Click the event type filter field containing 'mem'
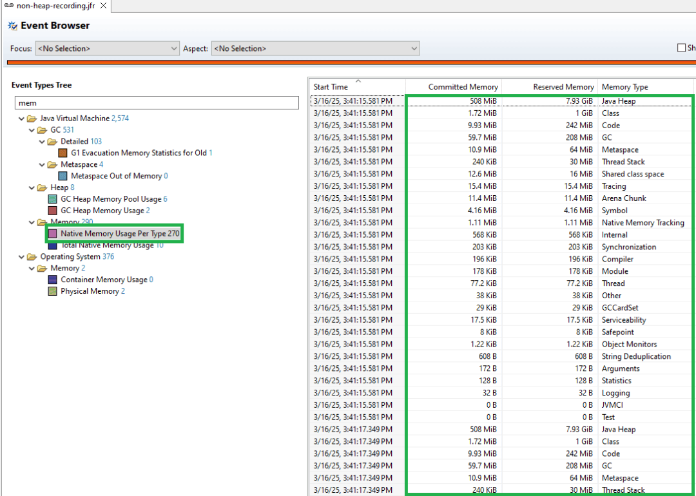The image size is (696, 496). click(157, 103)
